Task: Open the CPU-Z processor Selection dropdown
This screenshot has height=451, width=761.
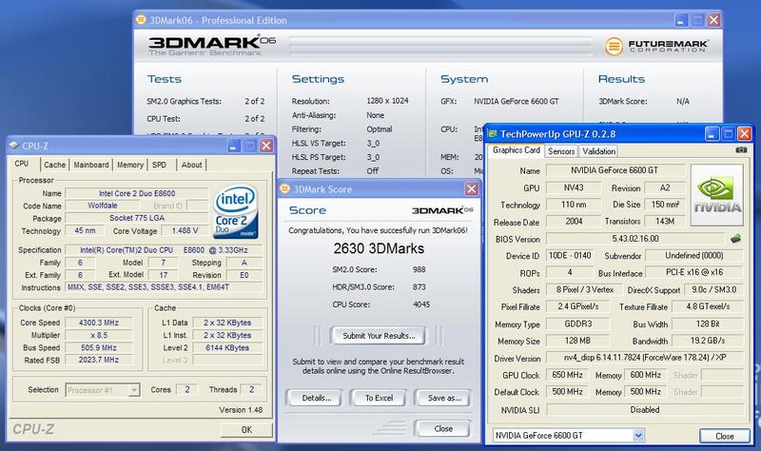Action: pos(133,390)
